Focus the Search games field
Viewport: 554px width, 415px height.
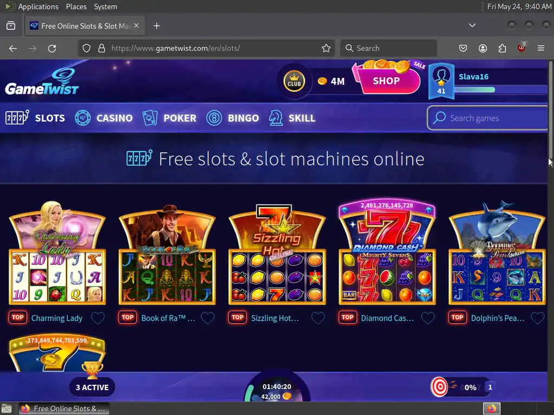(487, 118)
